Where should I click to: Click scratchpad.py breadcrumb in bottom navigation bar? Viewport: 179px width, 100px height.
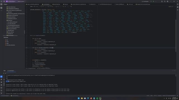pyautogui.click(x=15, y=96)
